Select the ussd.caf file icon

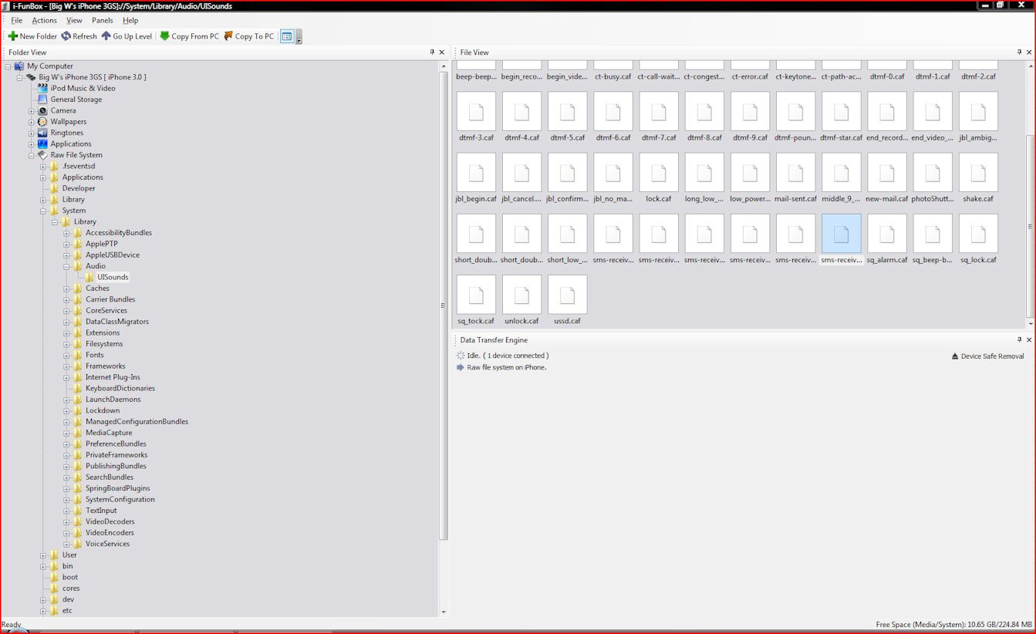pos(567,294)
